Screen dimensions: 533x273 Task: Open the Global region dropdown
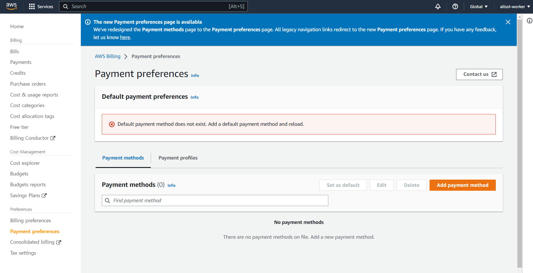[479, 6]
